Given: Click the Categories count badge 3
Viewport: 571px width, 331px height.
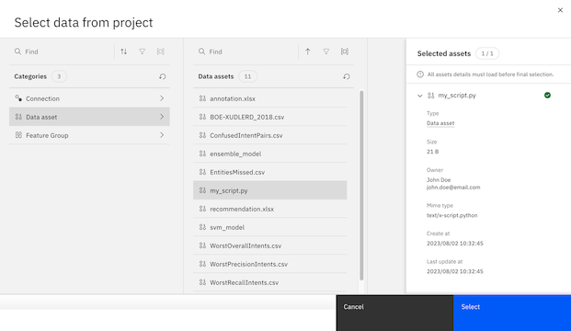Looking at the screenshot, I should 59,76.
